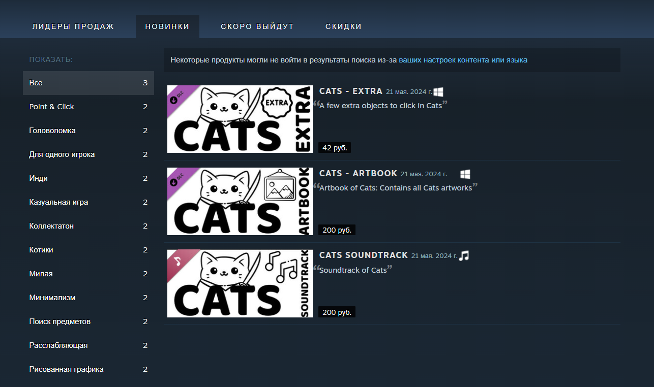
Task: Filter by Инди tag
Action: (88, 178)
